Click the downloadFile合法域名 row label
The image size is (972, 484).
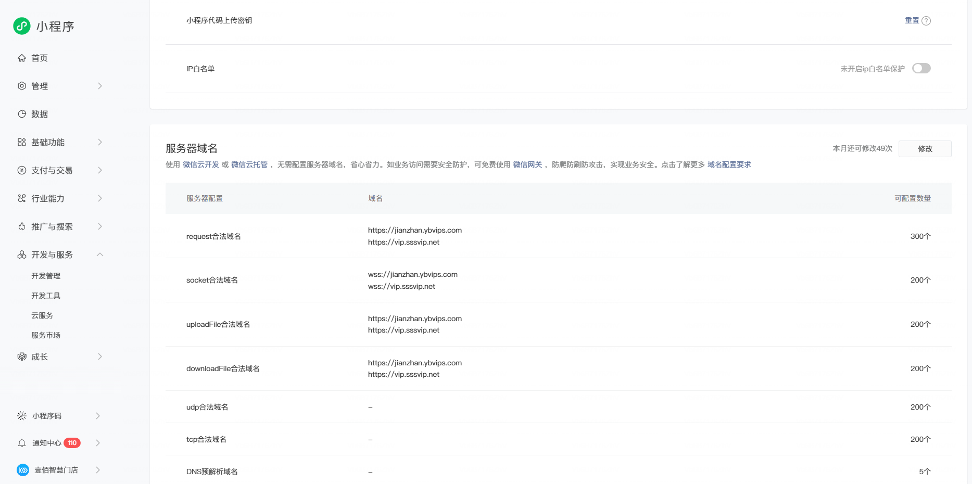click(x=223, y=368)
